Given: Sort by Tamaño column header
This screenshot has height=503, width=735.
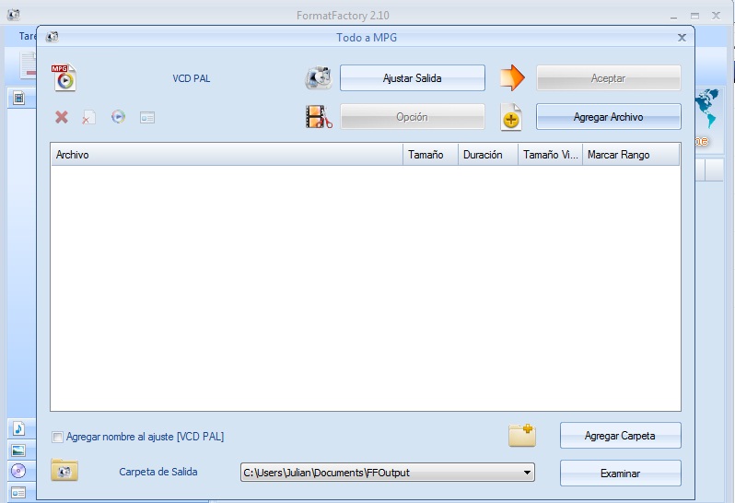Looking at the screenshot, I should 430,155.
